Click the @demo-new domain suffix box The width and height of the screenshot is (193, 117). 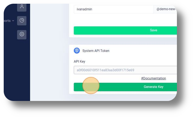tap(165, 9)
